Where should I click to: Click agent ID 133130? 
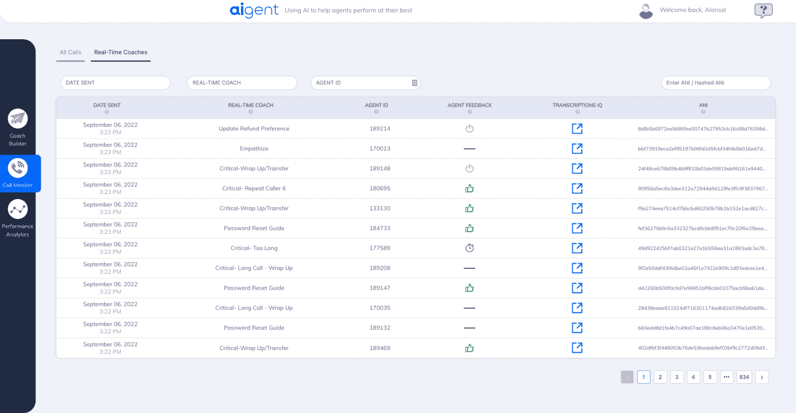click(x=380, y=208)
